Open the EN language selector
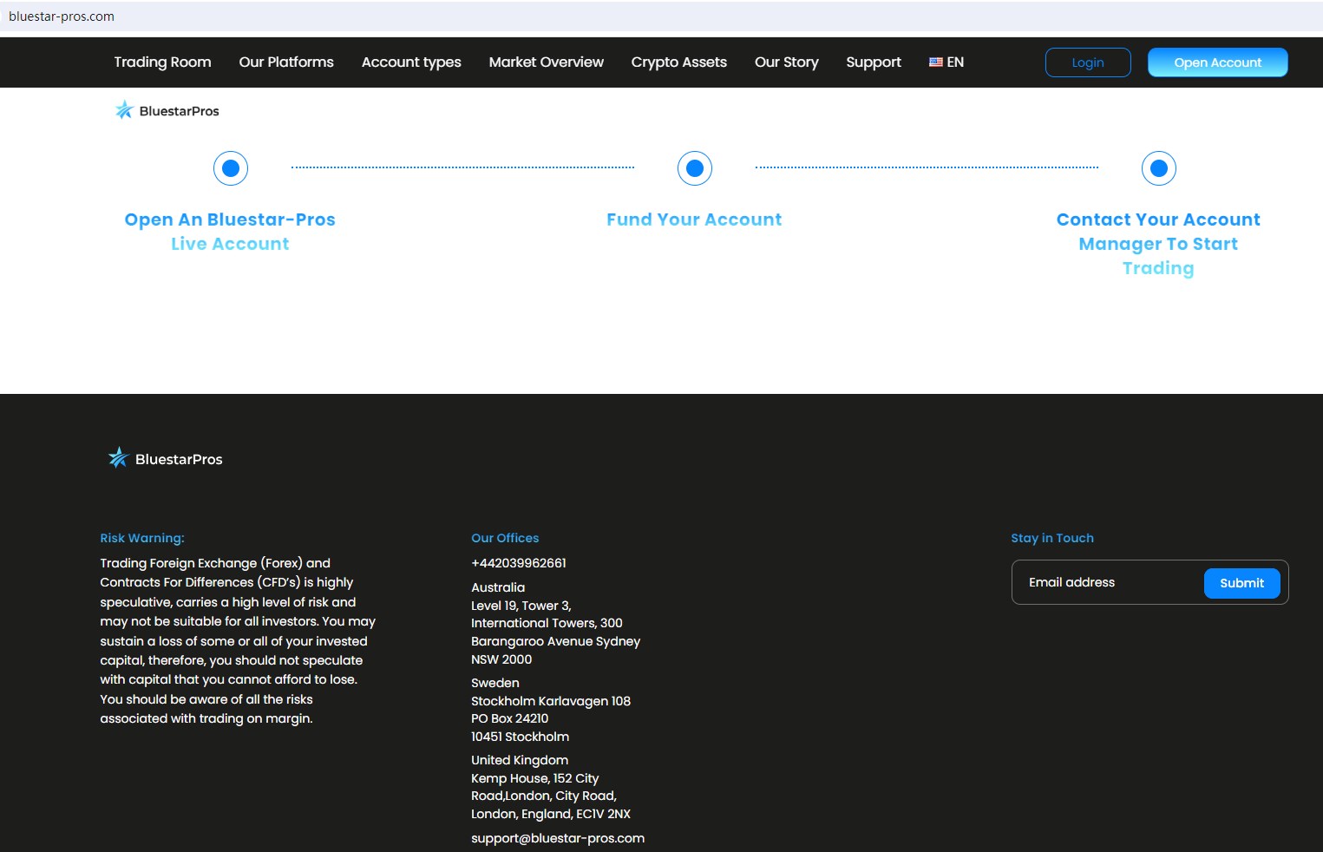Image resolution: width=1323 pixels, height=852 pixels. (946, 62)
